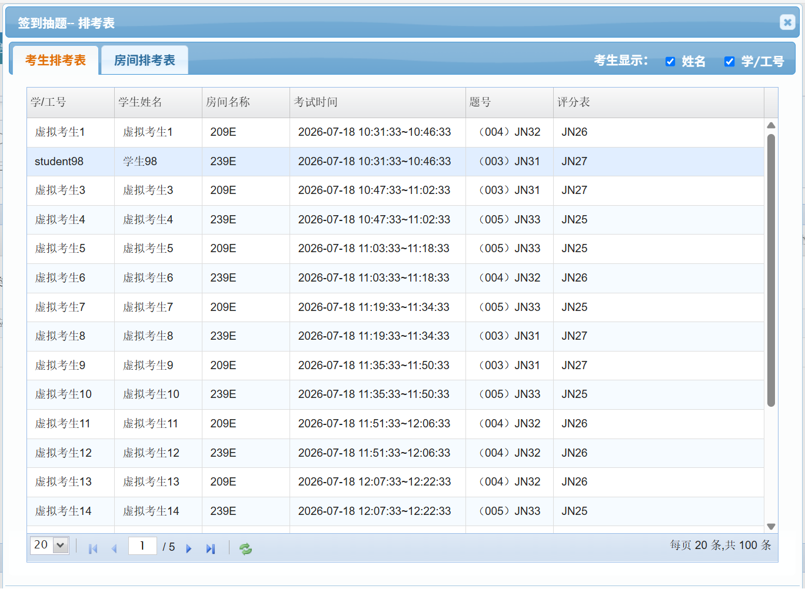
Task: Click 虚拟考生10 in the 学生姓名 column
Action: point(158,394)
